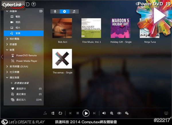
Task: Toggle shuffle playback
Action: pyautogui.click(x=53, y=113)
